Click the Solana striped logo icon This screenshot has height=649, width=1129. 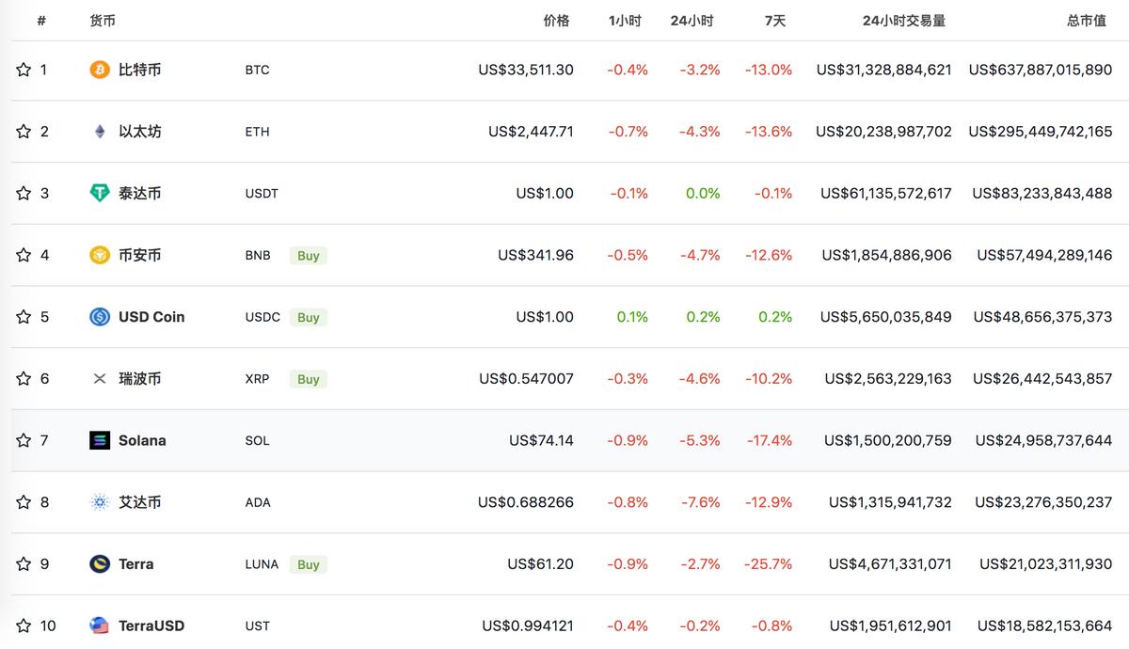point(100,440)
